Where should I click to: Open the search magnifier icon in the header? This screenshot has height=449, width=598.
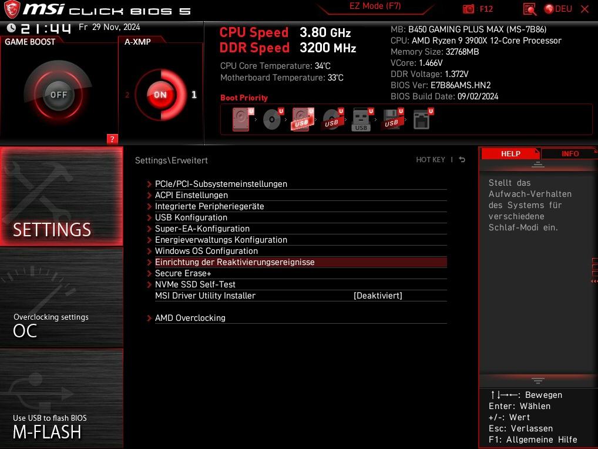(x=529, y=9)
